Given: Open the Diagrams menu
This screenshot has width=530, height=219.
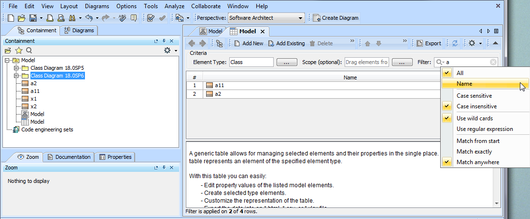Looking at the screenshot, I should (x=97, y=6).
